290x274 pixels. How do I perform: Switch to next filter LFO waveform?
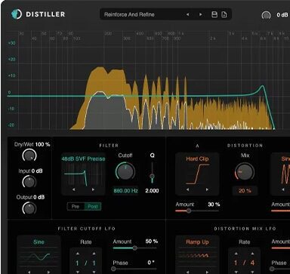coord(49,272)
